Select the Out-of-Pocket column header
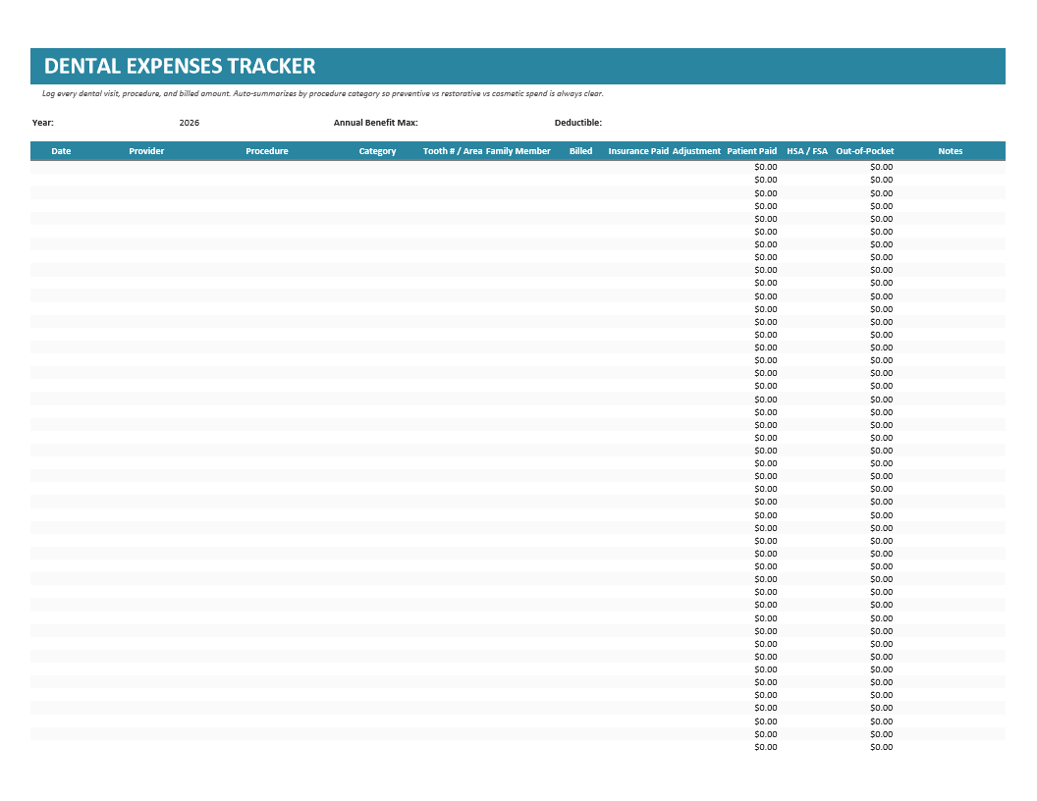This screenshot has width=1037, height=801. [864, 151]
